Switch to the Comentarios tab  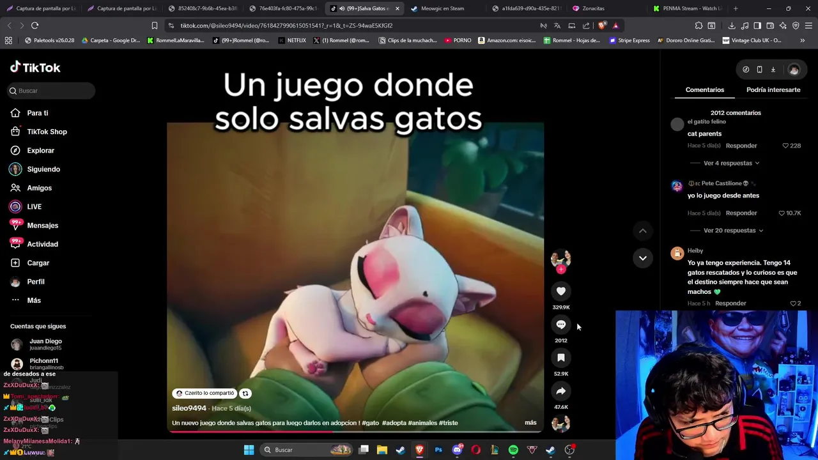click(705, 89)
